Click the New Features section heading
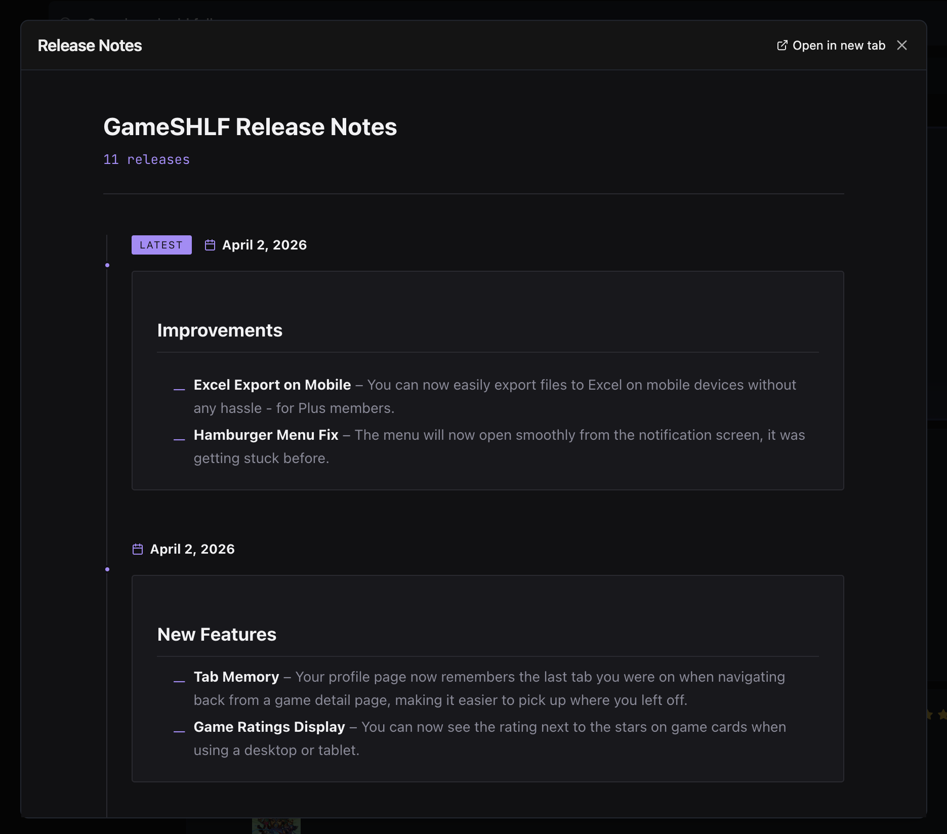 click(x=217, y=635)
